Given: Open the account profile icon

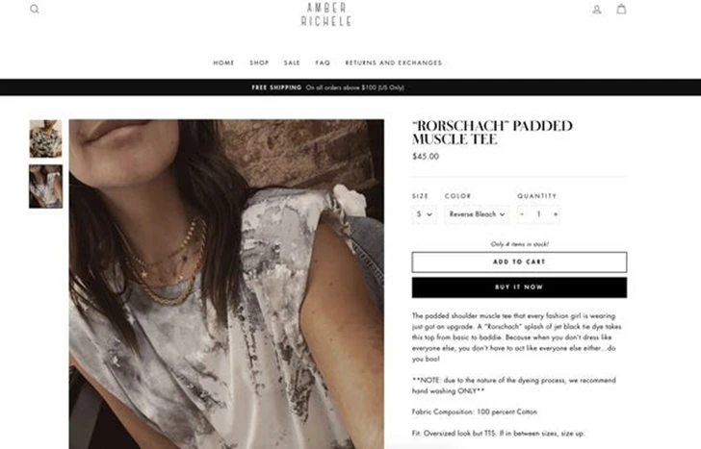Looking at the screenshot, I should tap(596, 9).
